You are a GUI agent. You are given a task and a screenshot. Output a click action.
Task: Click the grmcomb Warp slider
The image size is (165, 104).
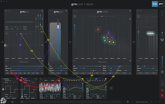click(x=119, y=68)
